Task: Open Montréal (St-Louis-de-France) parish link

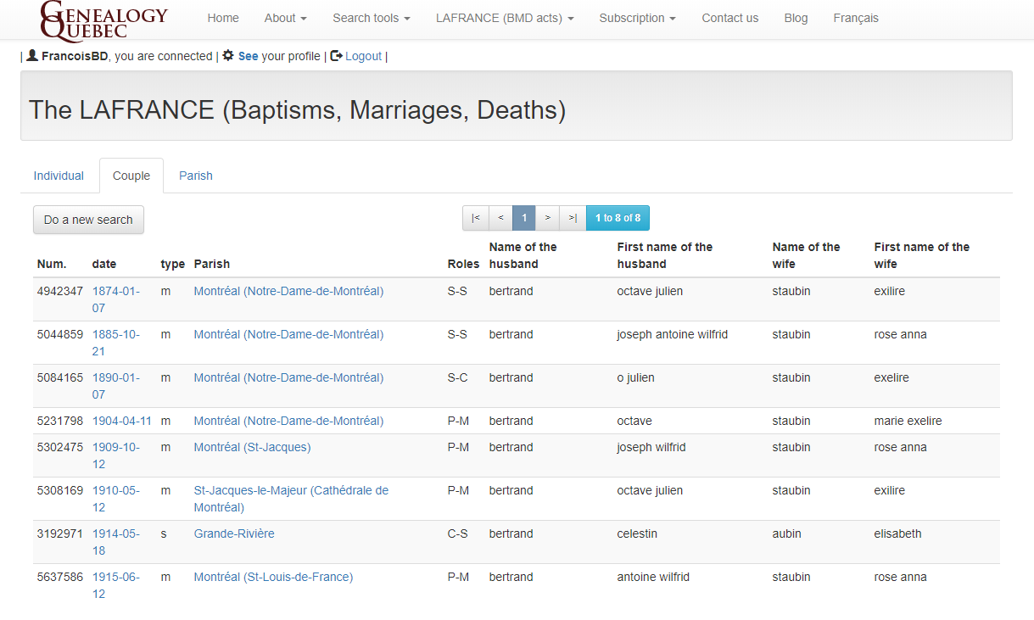Action: 273,577
